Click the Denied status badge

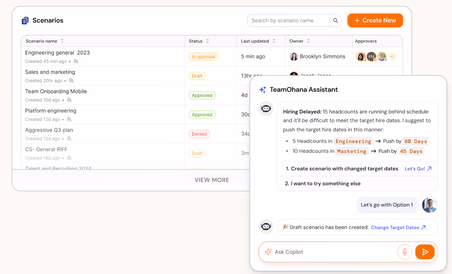199,134
